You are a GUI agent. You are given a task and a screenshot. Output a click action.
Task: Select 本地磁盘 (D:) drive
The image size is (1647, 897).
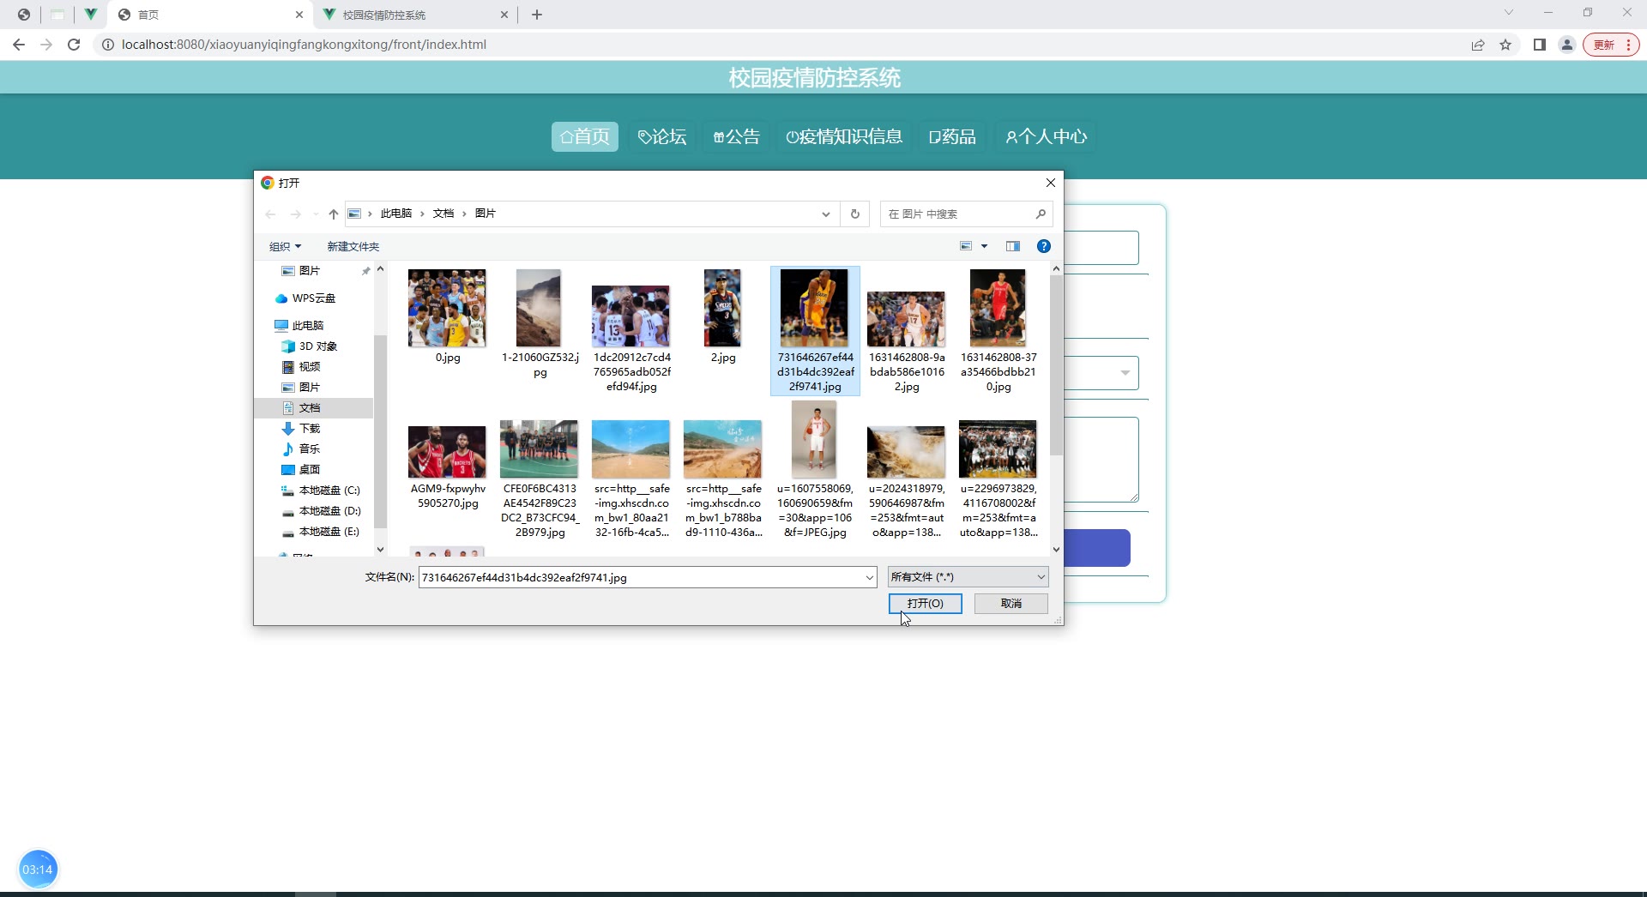click(321, 511)
